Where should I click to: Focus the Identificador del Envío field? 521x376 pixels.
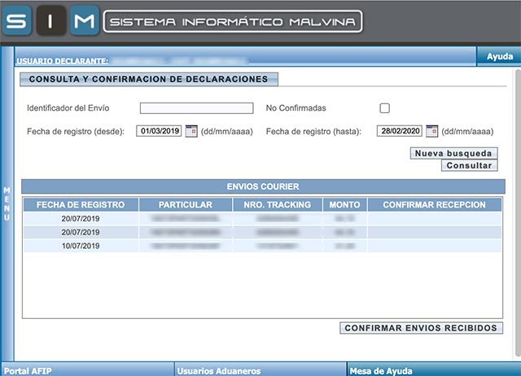[x=197, y=108]
